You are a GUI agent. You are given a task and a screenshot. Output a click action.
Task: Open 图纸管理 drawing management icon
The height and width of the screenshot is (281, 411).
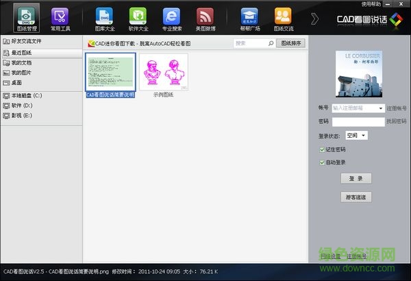pos(26,16)
